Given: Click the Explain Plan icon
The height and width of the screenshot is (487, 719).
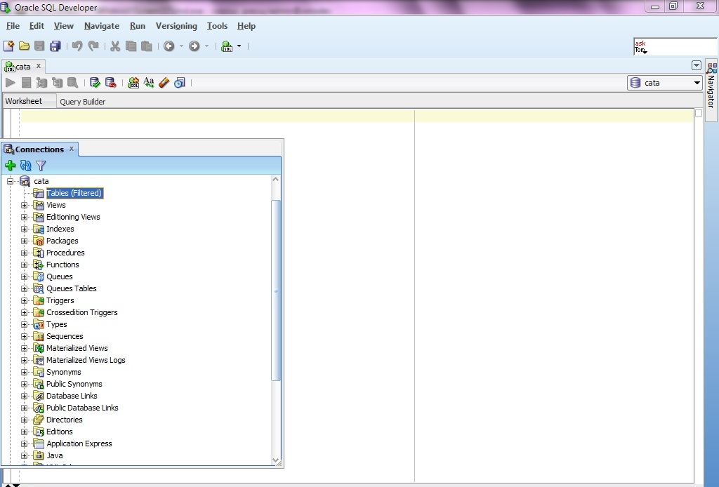Looking at the screenshot, I should (41, 83).
